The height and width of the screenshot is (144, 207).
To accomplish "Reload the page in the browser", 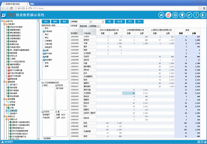I will 11,8.
